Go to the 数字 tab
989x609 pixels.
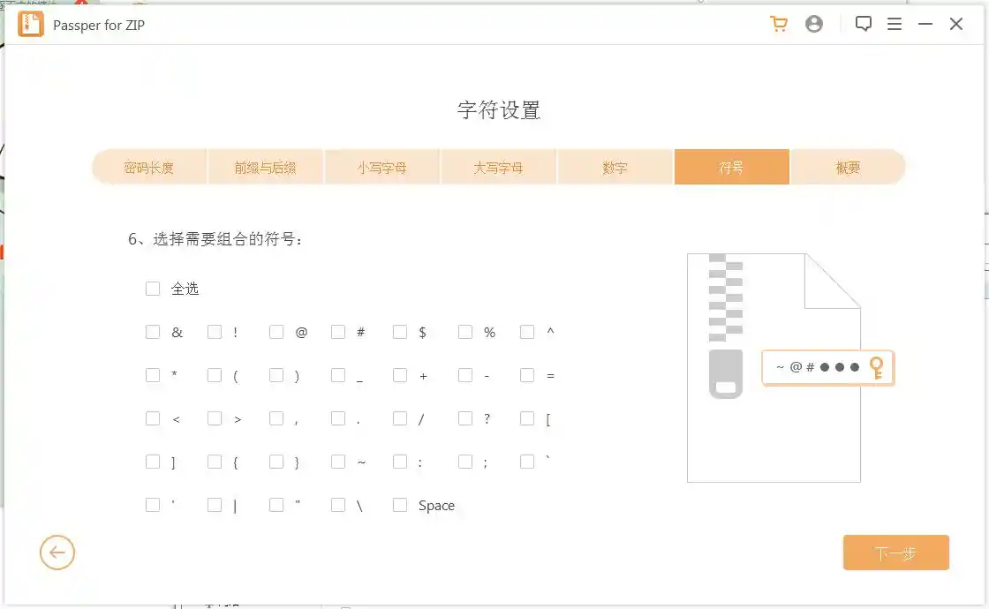(x=615, y=167)
